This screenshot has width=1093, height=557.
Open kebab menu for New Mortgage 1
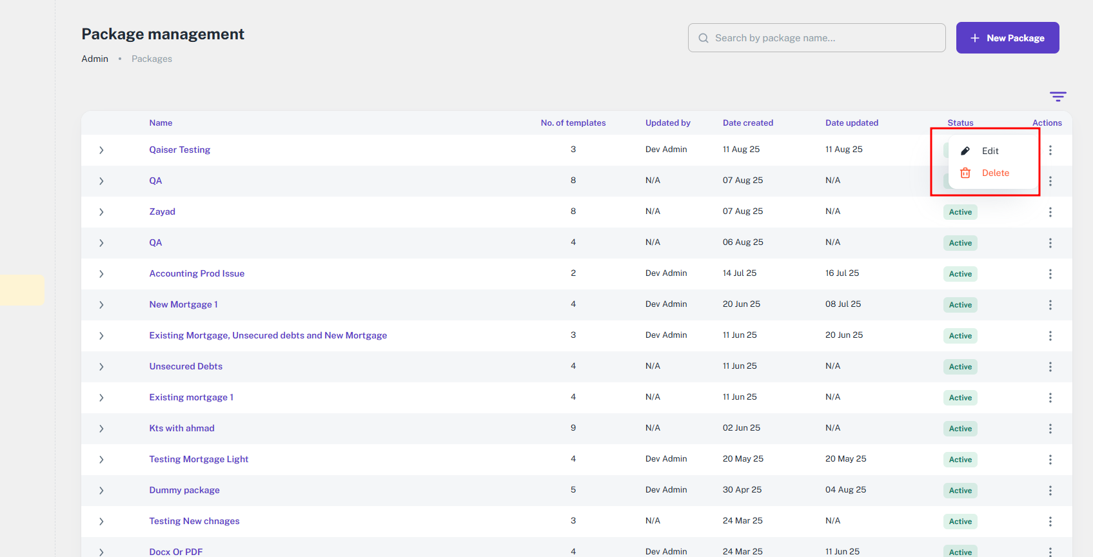(x=1050, y=305)
